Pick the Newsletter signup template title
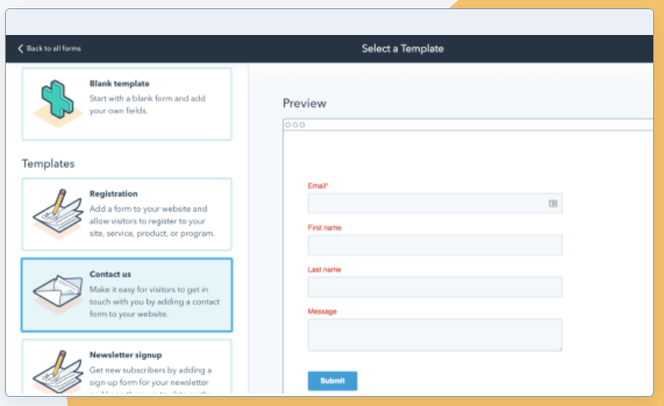The height and width of the screenshot is (406, 664). [x=125, y=354]
